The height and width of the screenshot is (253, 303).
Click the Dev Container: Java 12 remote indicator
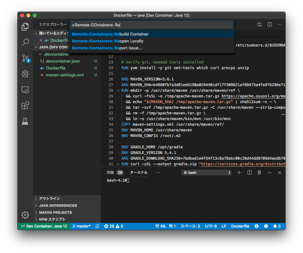tap(44, 226)
